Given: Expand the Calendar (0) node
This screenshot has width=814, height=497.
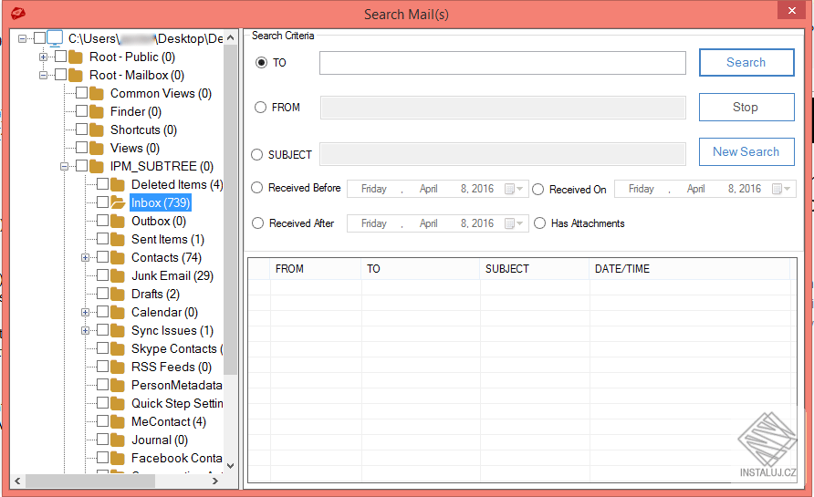Looking at the screenshot, I should coord(86,312).
